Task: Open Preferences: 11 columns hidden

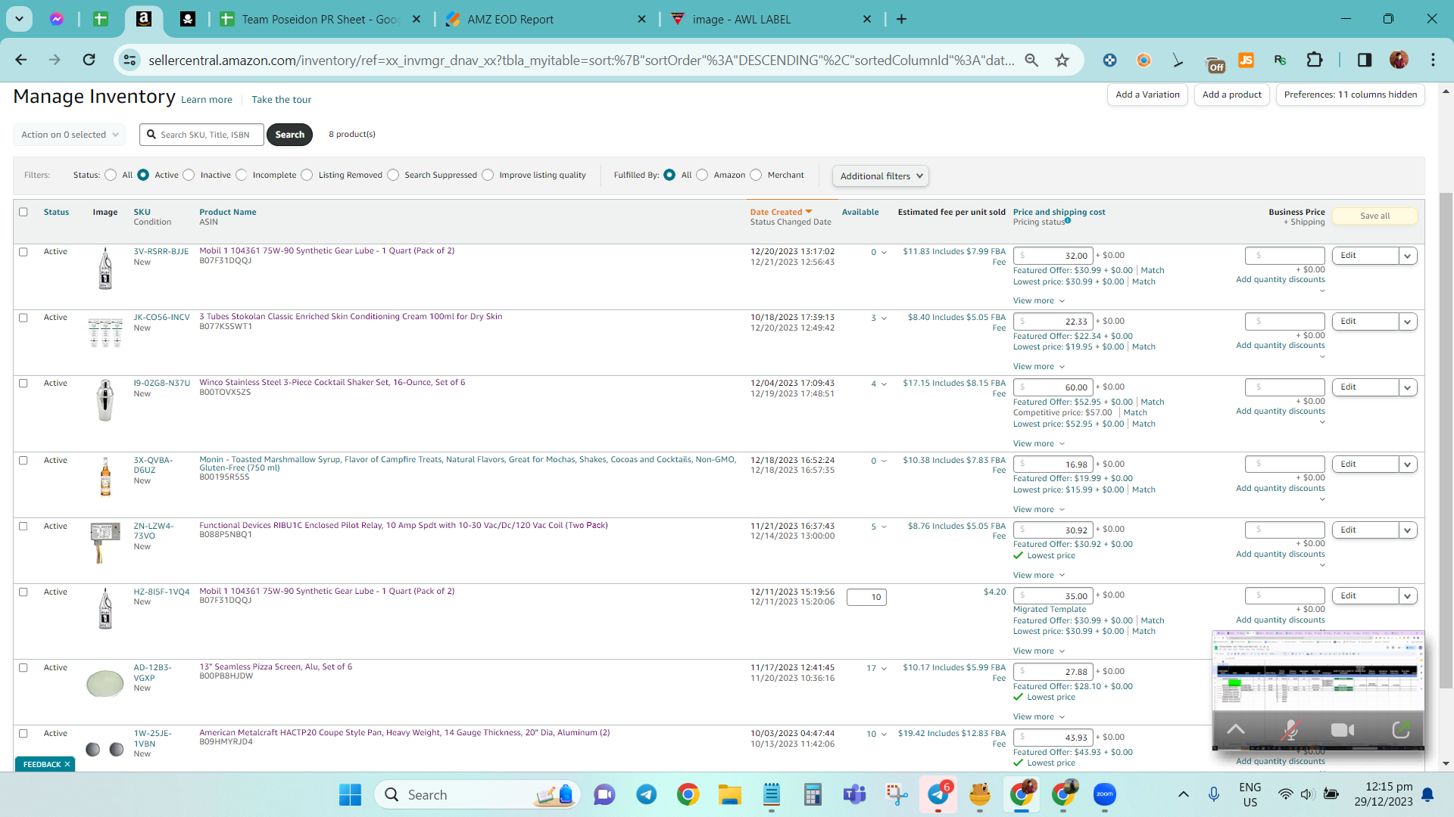Action: tap(1350, 95)
